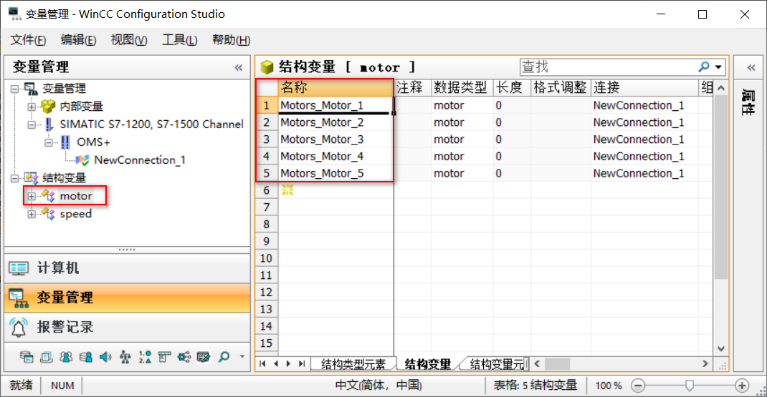Click the zoom out minus button
Screen dimensions: 767x397
(637, 386)
